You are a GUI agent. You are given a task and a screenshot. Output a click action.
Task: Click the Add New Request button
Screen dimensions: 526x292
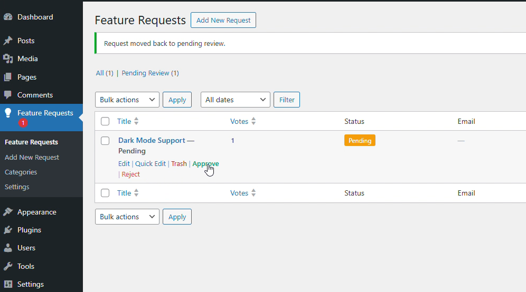(223, 20)
